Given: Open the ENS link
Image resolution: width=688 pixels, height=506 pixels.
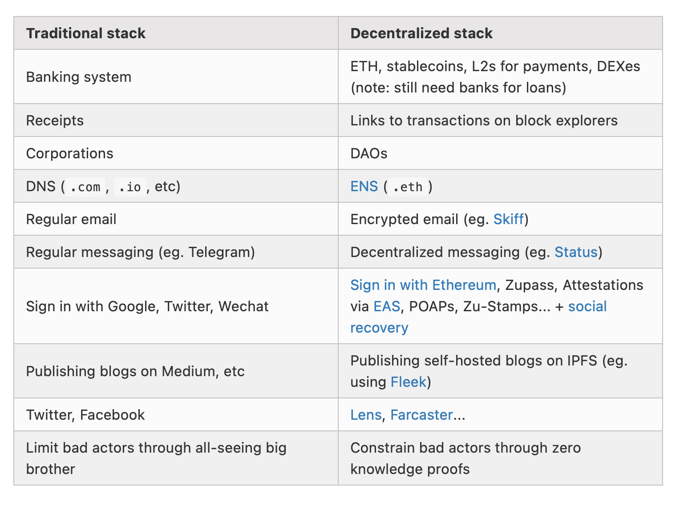Looking at the screenshot, I should click(x=364, y=186).
